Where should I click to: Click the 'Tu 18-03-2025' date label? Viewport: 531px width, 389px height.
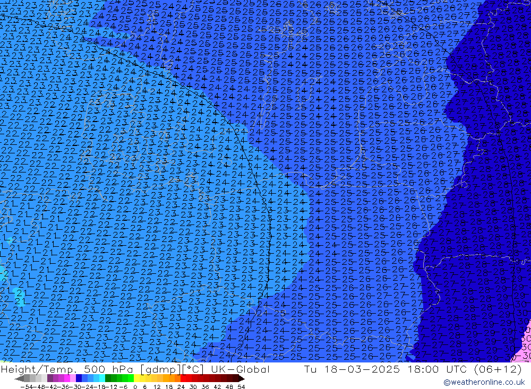pyautogui.click(x=352, y=369)
